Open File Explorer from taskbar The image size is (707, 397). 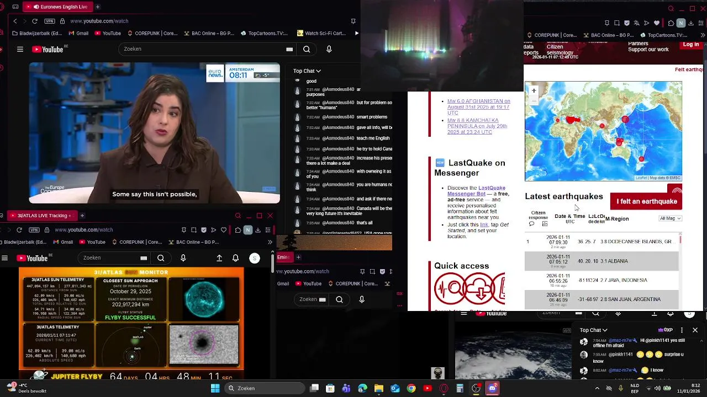point(379,388)
